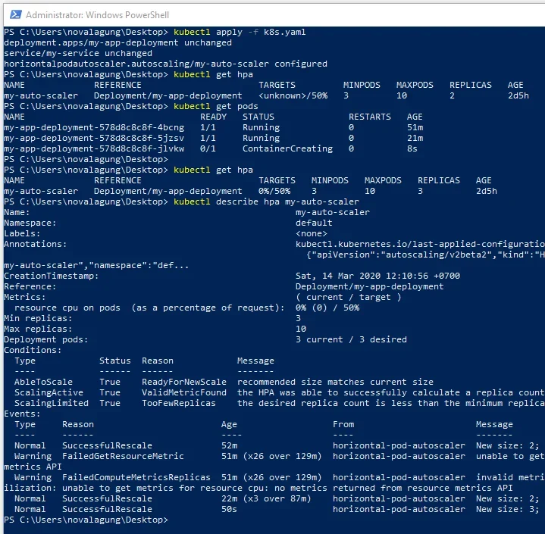Click the '22m (x3 over 87m)' event age
This screenshot has width=545, height=534.
tap(266, 499)
